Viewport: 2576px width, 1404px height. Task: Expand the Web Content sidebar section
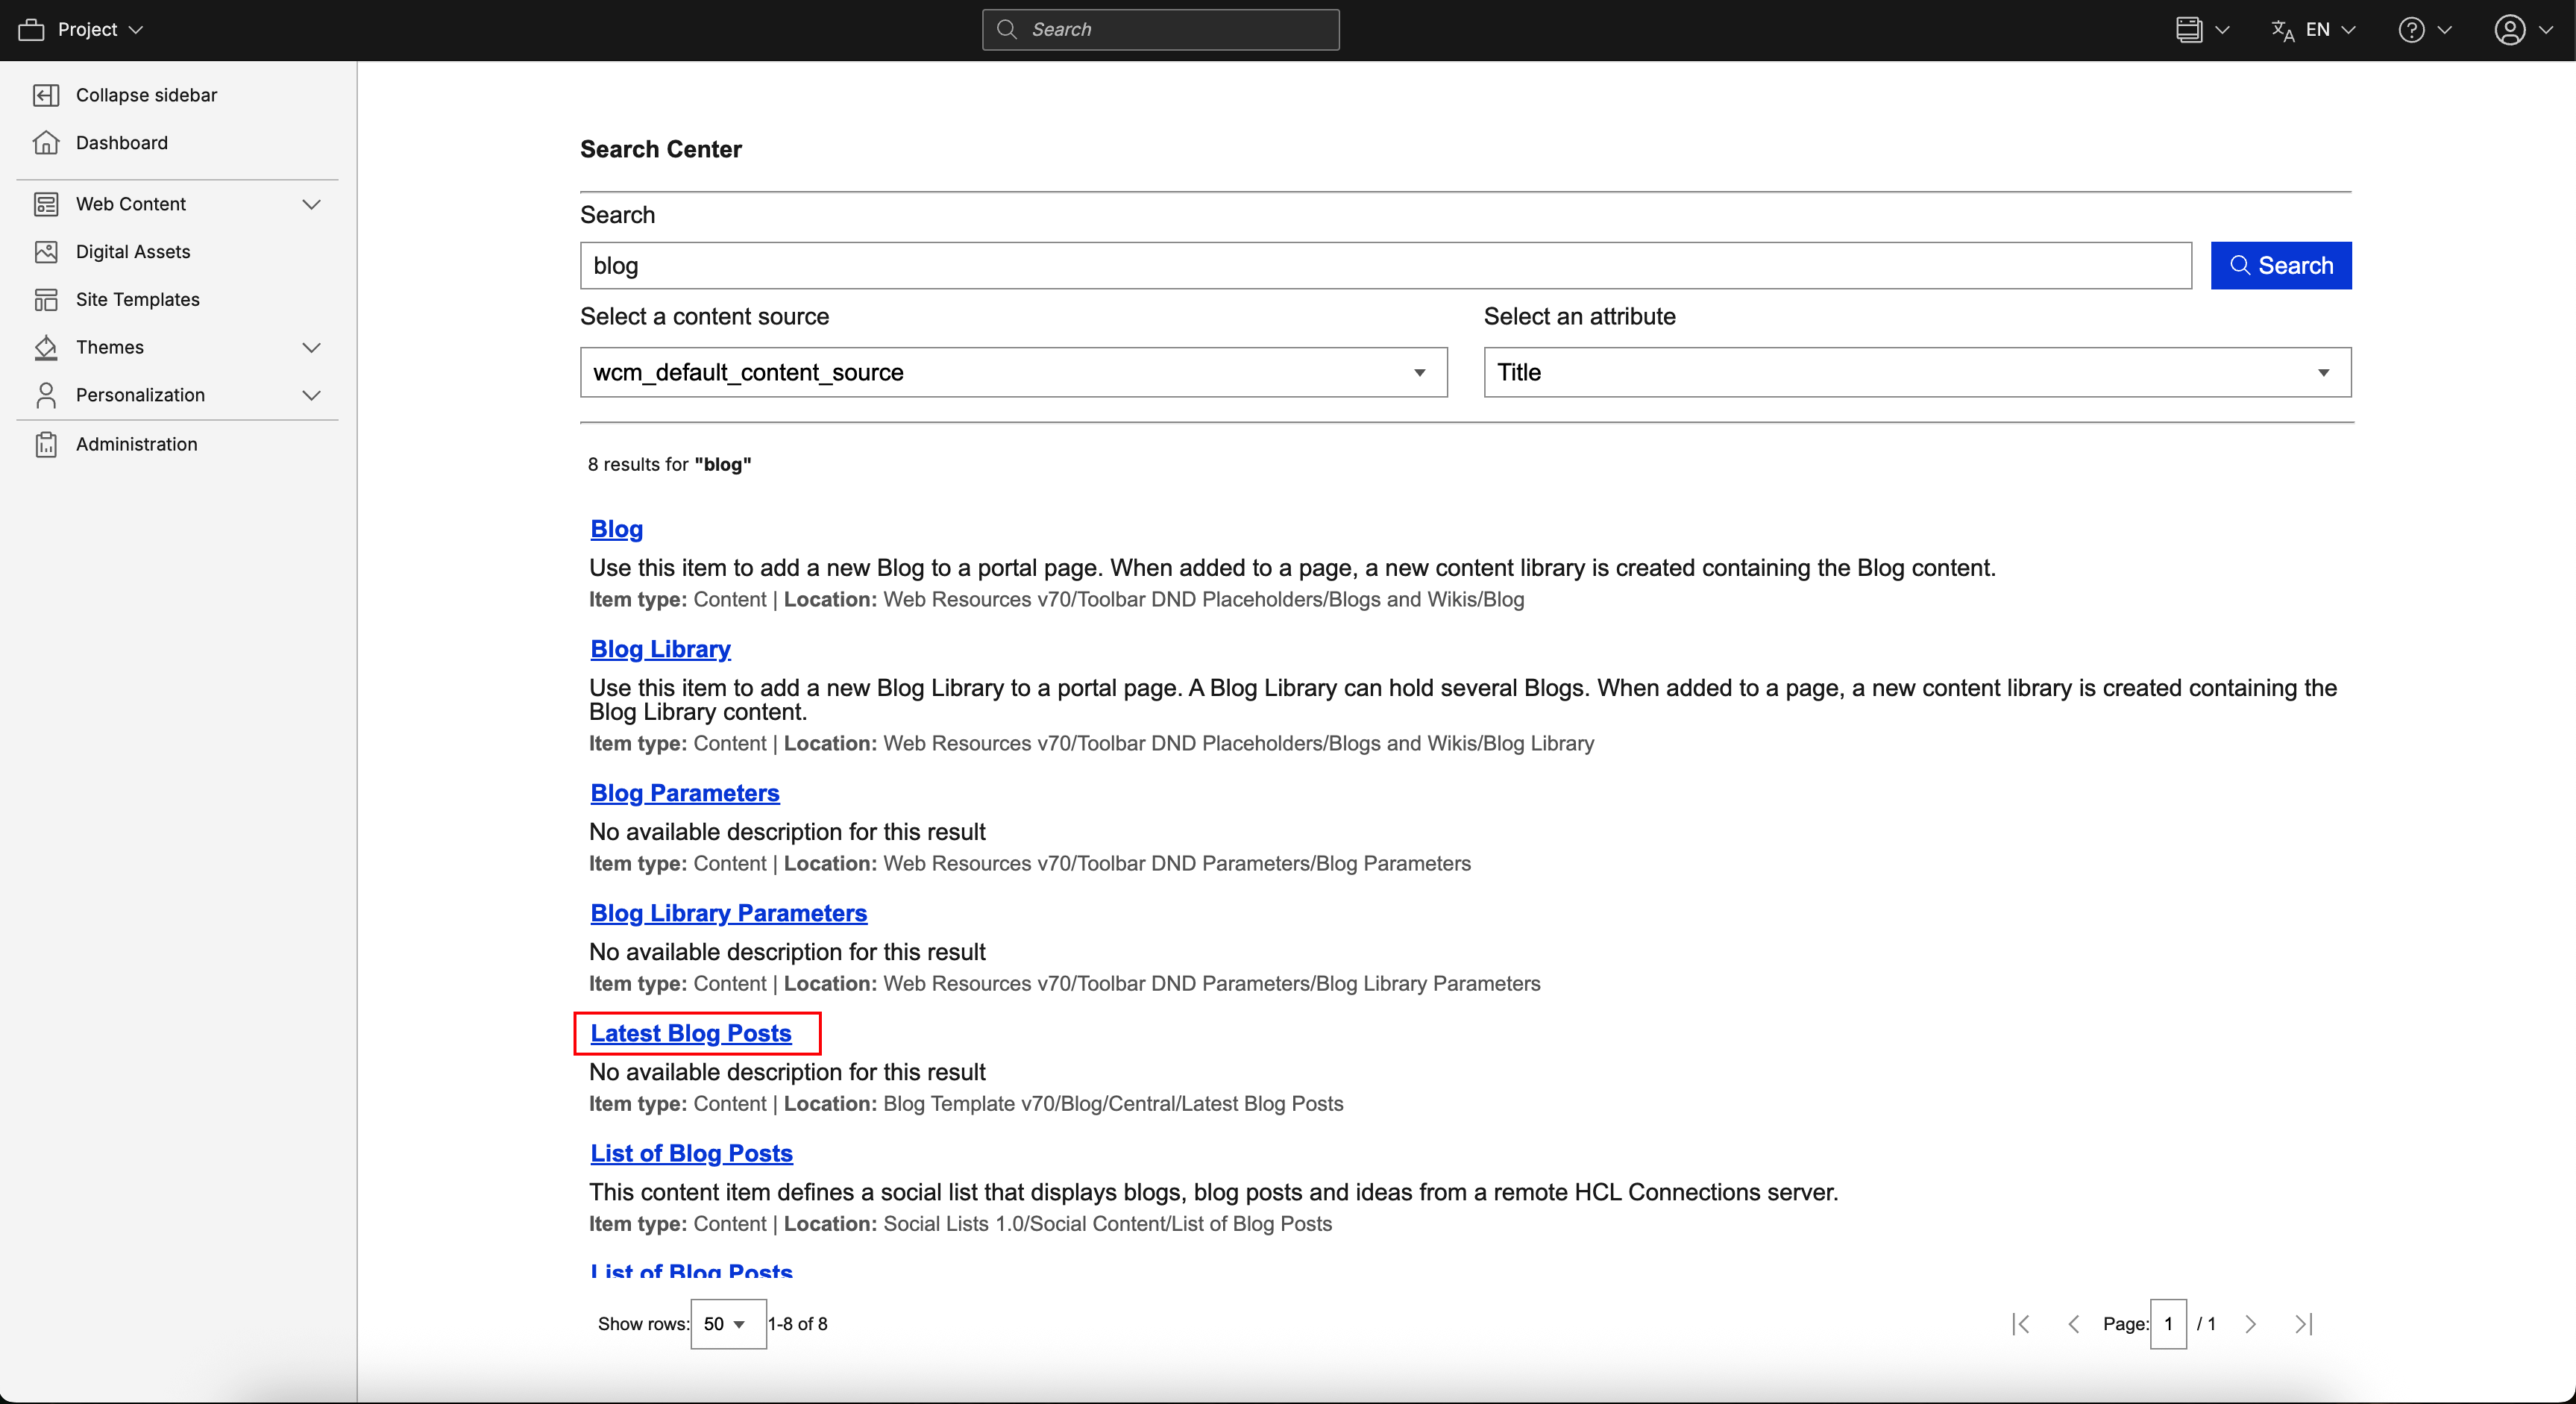pyautogui.click(x=311, y=204)
